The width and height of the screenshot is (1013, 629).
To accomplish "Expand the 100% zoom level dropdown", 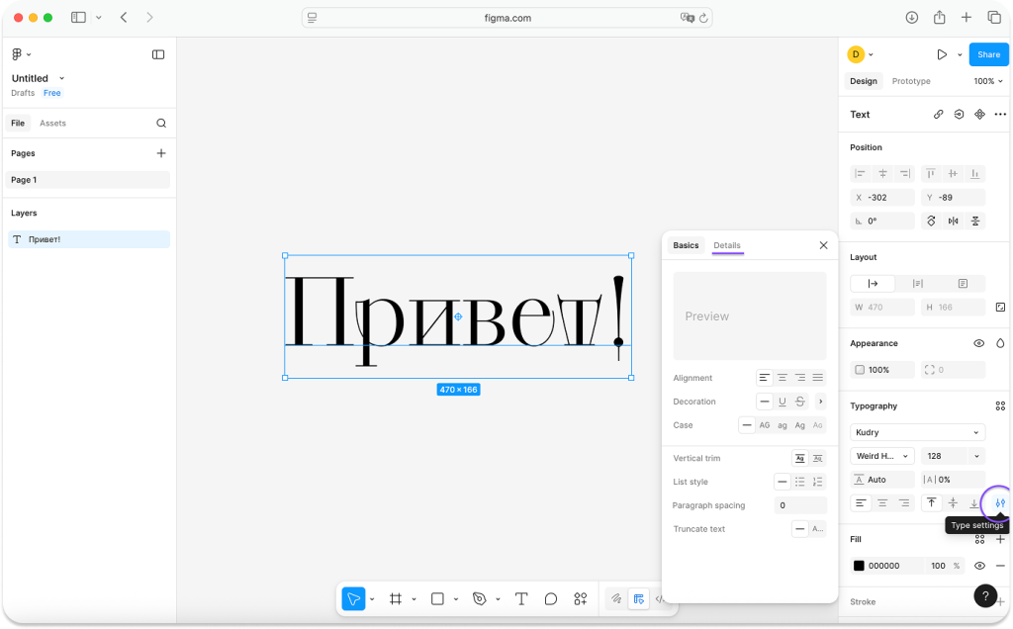I will click(x=984, y=81).
